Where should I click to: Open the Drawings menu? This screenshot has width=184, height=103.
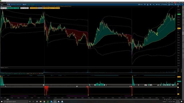pyautogui.click(x=164, y=5)
